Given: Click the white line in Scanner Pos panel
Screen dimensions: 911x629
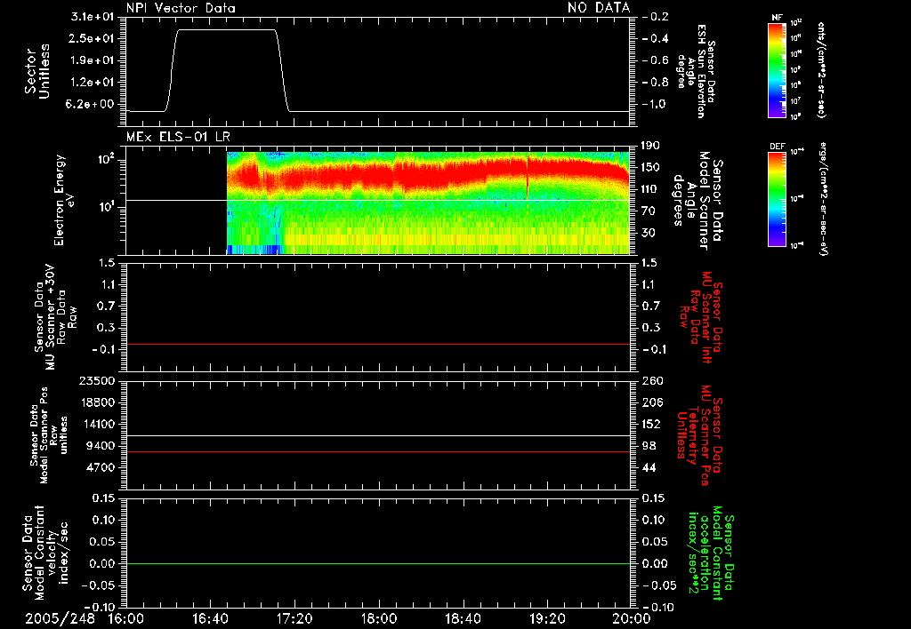Looking at the screenshot, I should pos(378,436).
